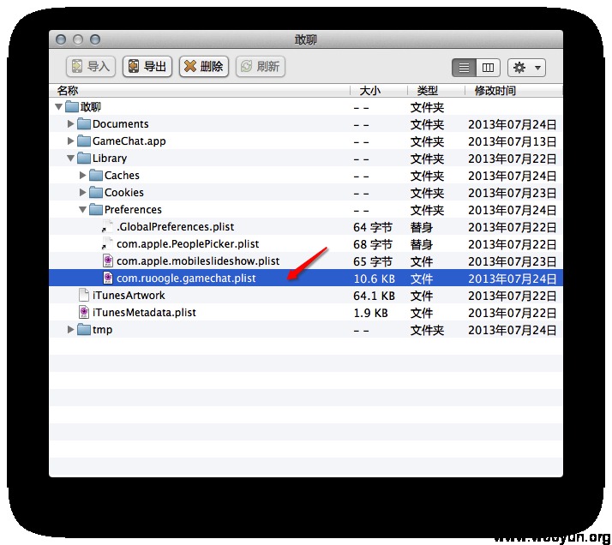Viewport: 612px width, 545px height.
Task: Select com.apple.mobileslideshow.plist file name
Action: (x=198, y=261)
